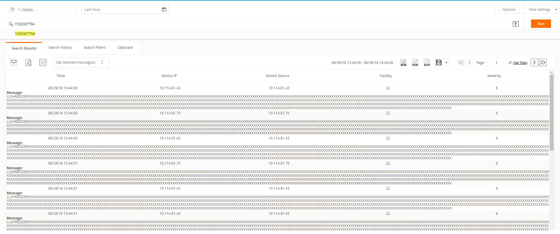Image resolution: width=560 pixels, height=234 pixels.
Task: Click the Device IP column header
Action: click(x=169, y=76)
